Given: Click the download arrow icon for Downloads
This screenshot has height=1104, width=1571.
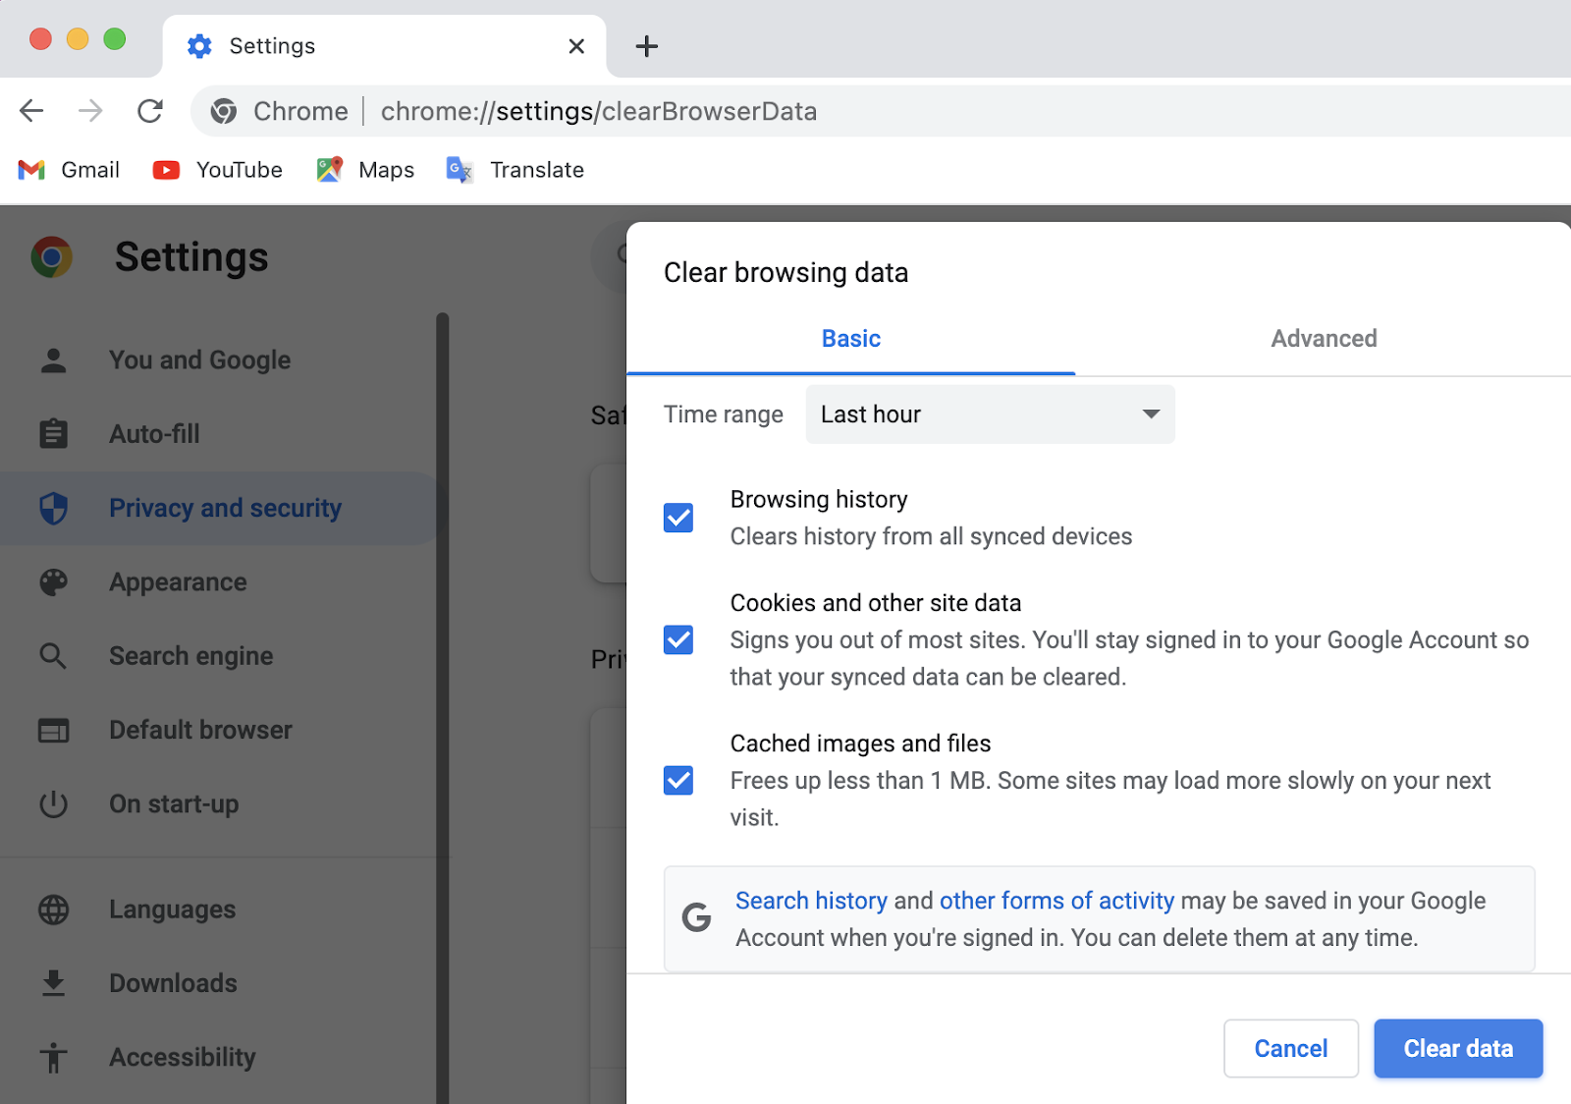Looking at the screenshot, I should click(x=54, y=983).
